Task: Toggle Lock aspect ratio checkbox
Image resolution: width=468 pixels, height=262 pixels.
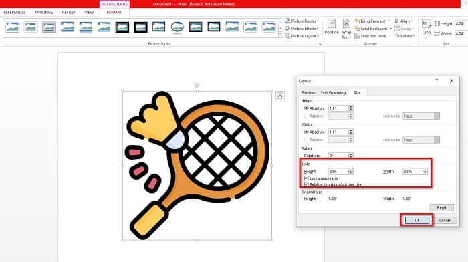Action: click(306, 178)
